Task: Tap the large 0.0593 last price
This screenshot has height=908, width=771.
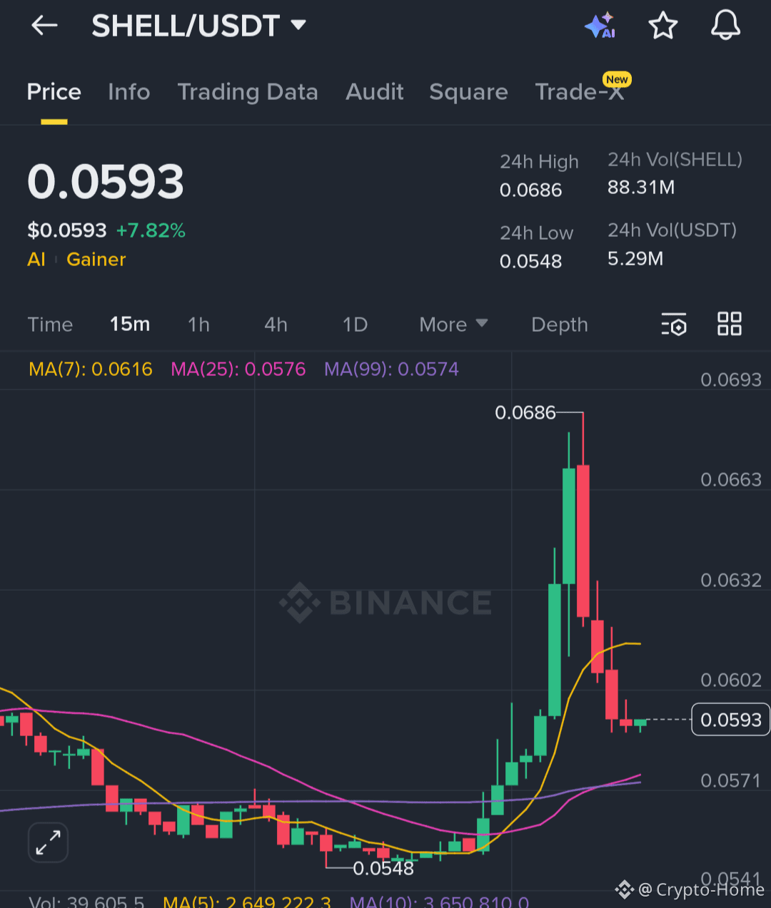Action: point(106,181)
